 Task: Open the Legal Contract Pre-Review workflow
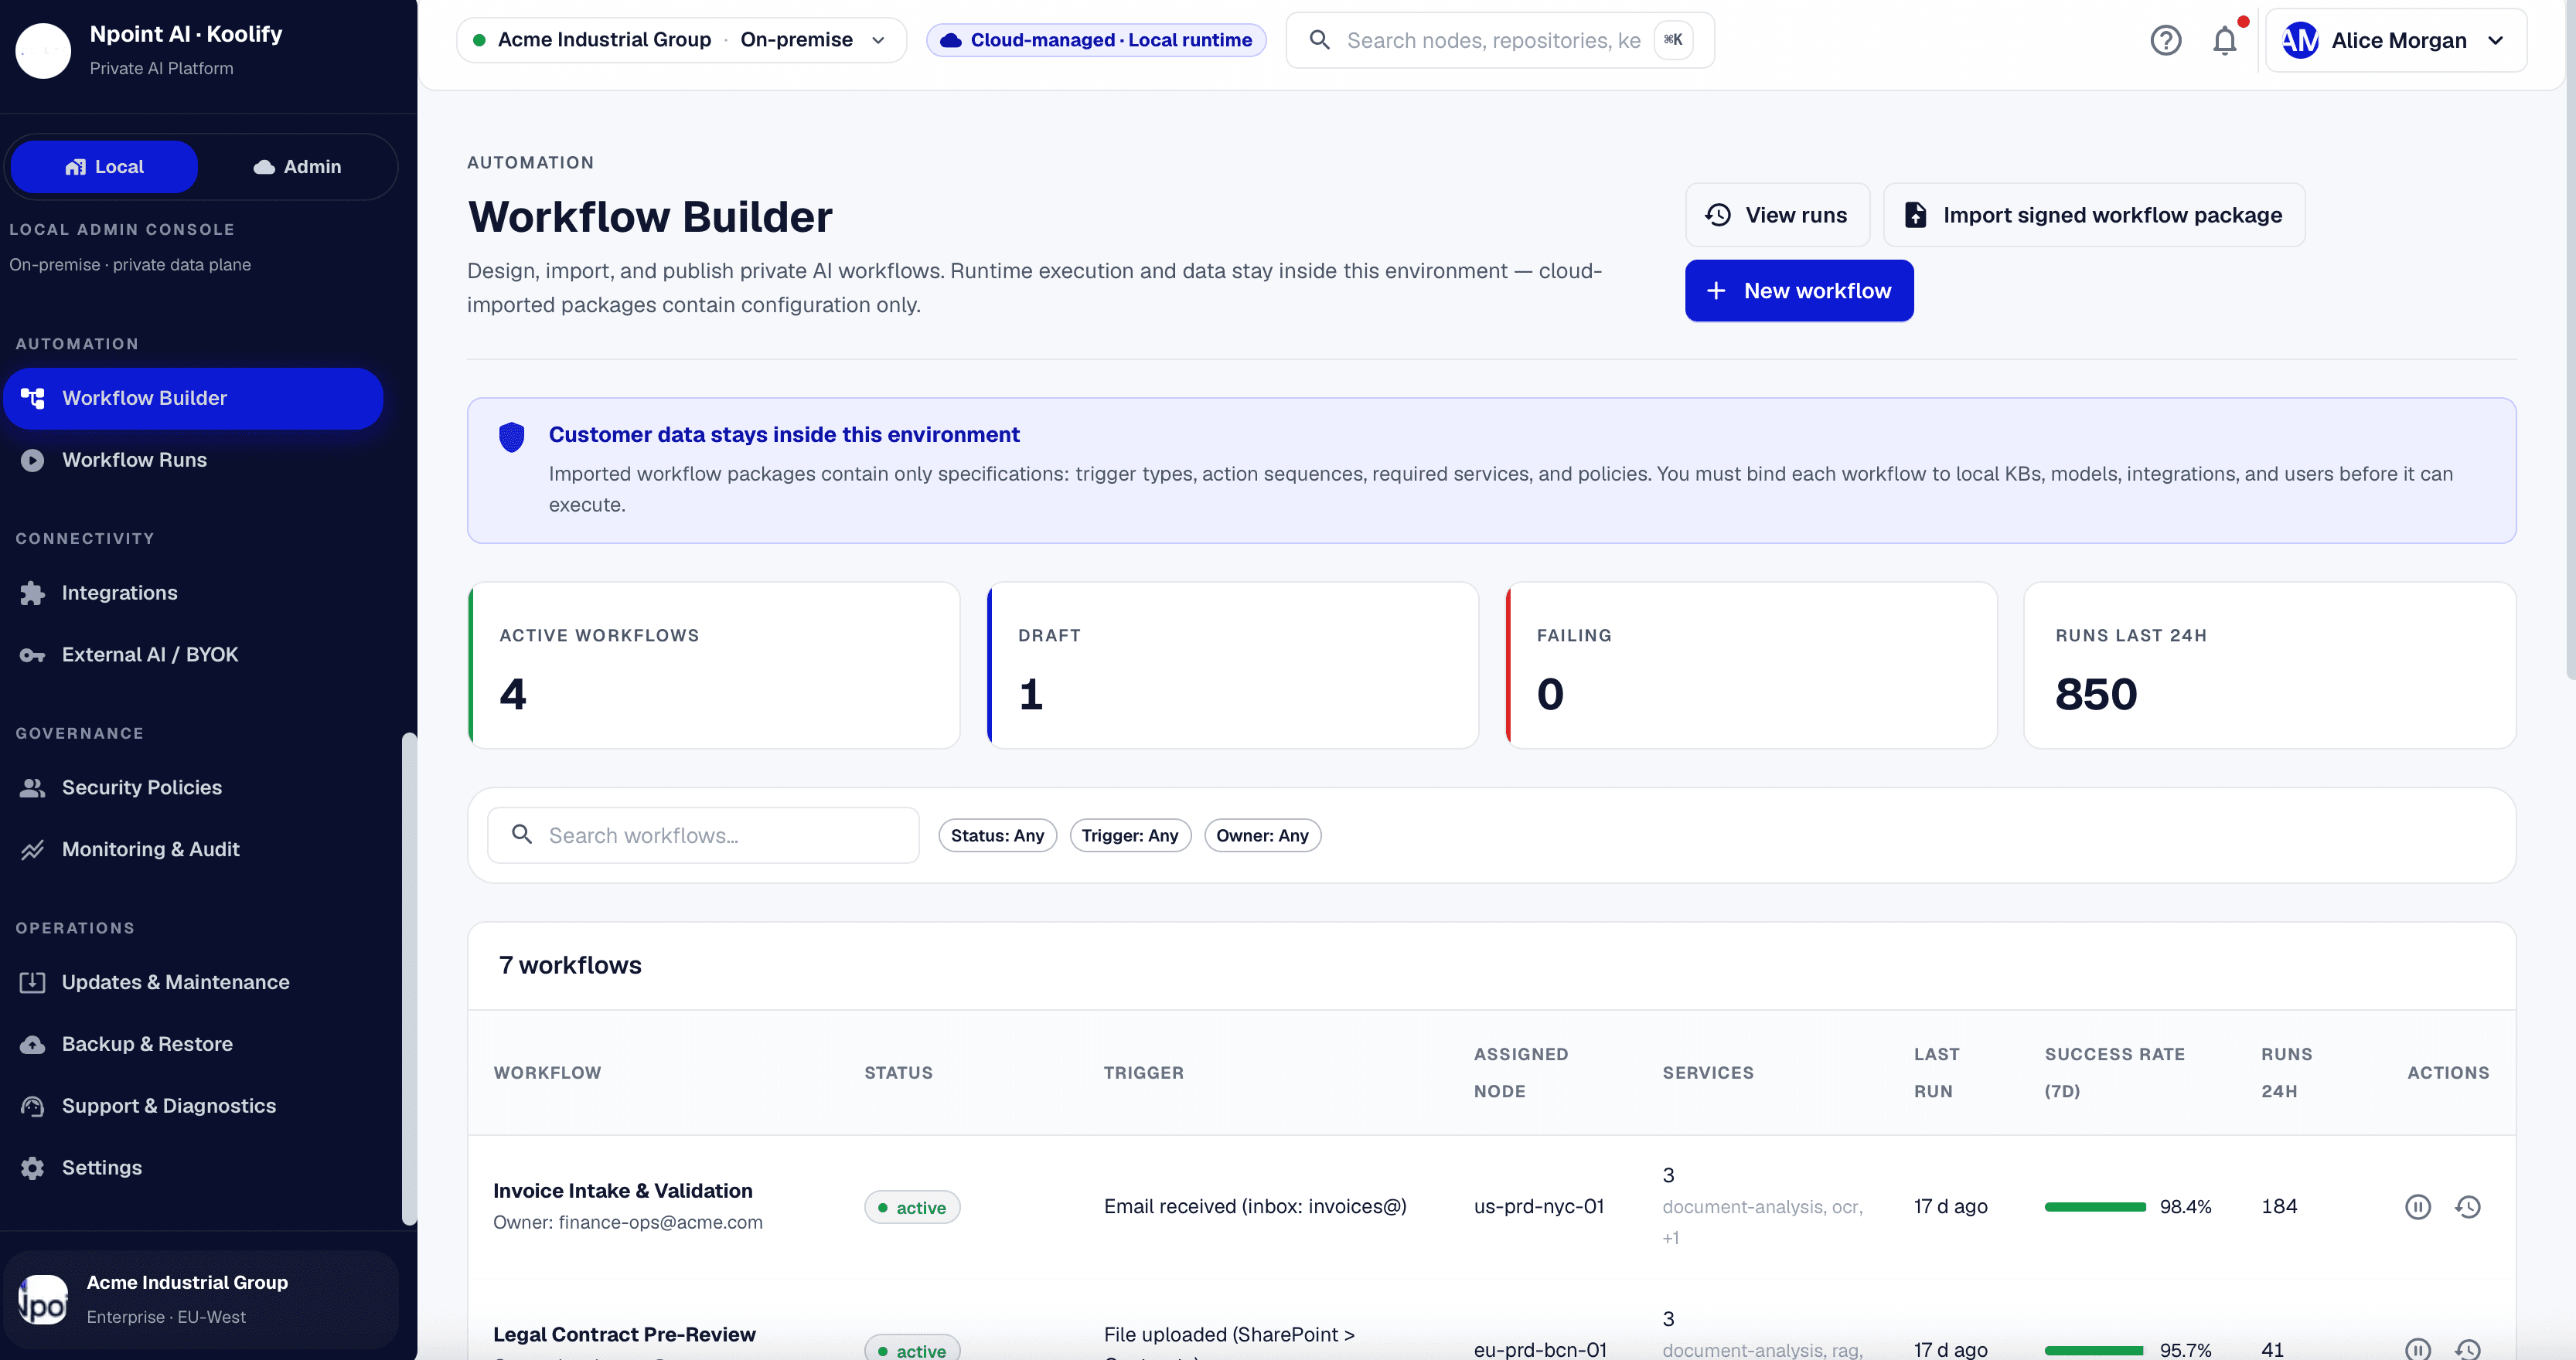pyautogui.click(x=624, y=1335)
